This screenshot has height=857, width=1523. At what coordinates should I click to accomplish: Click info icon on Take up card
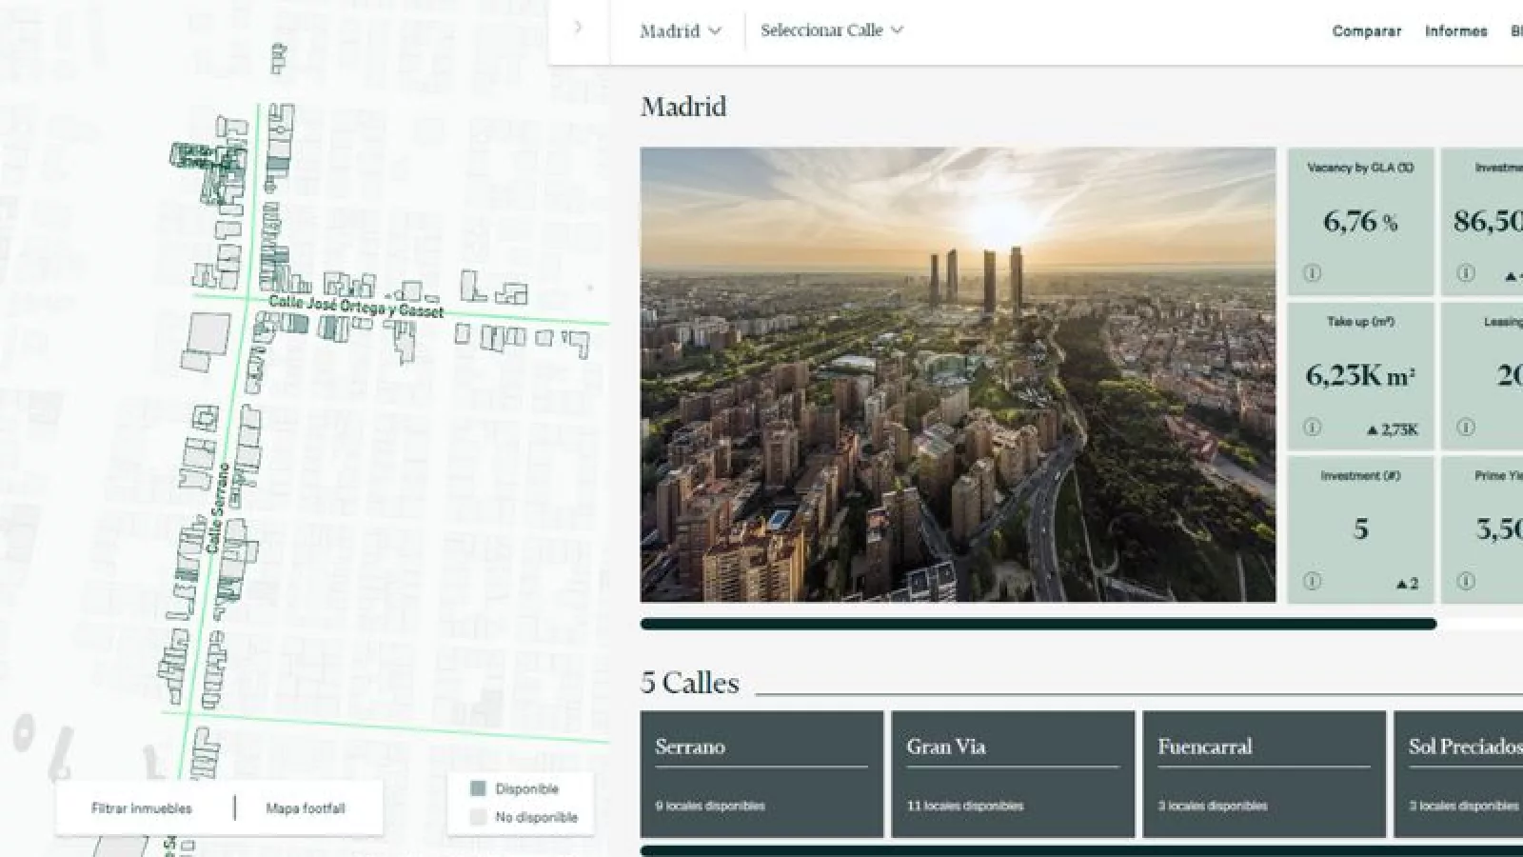coord(1312,428)
